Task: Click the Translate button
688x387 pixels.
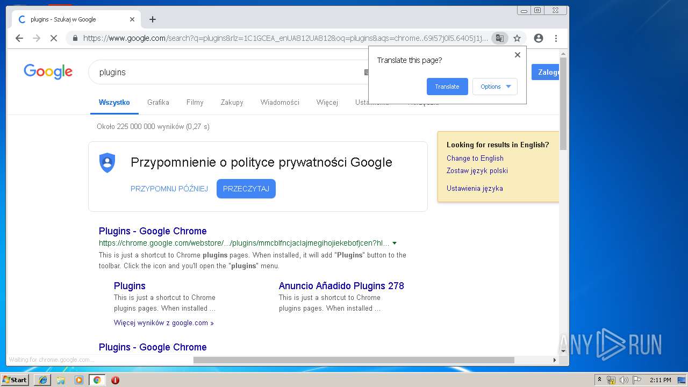Action: (447, 87)
